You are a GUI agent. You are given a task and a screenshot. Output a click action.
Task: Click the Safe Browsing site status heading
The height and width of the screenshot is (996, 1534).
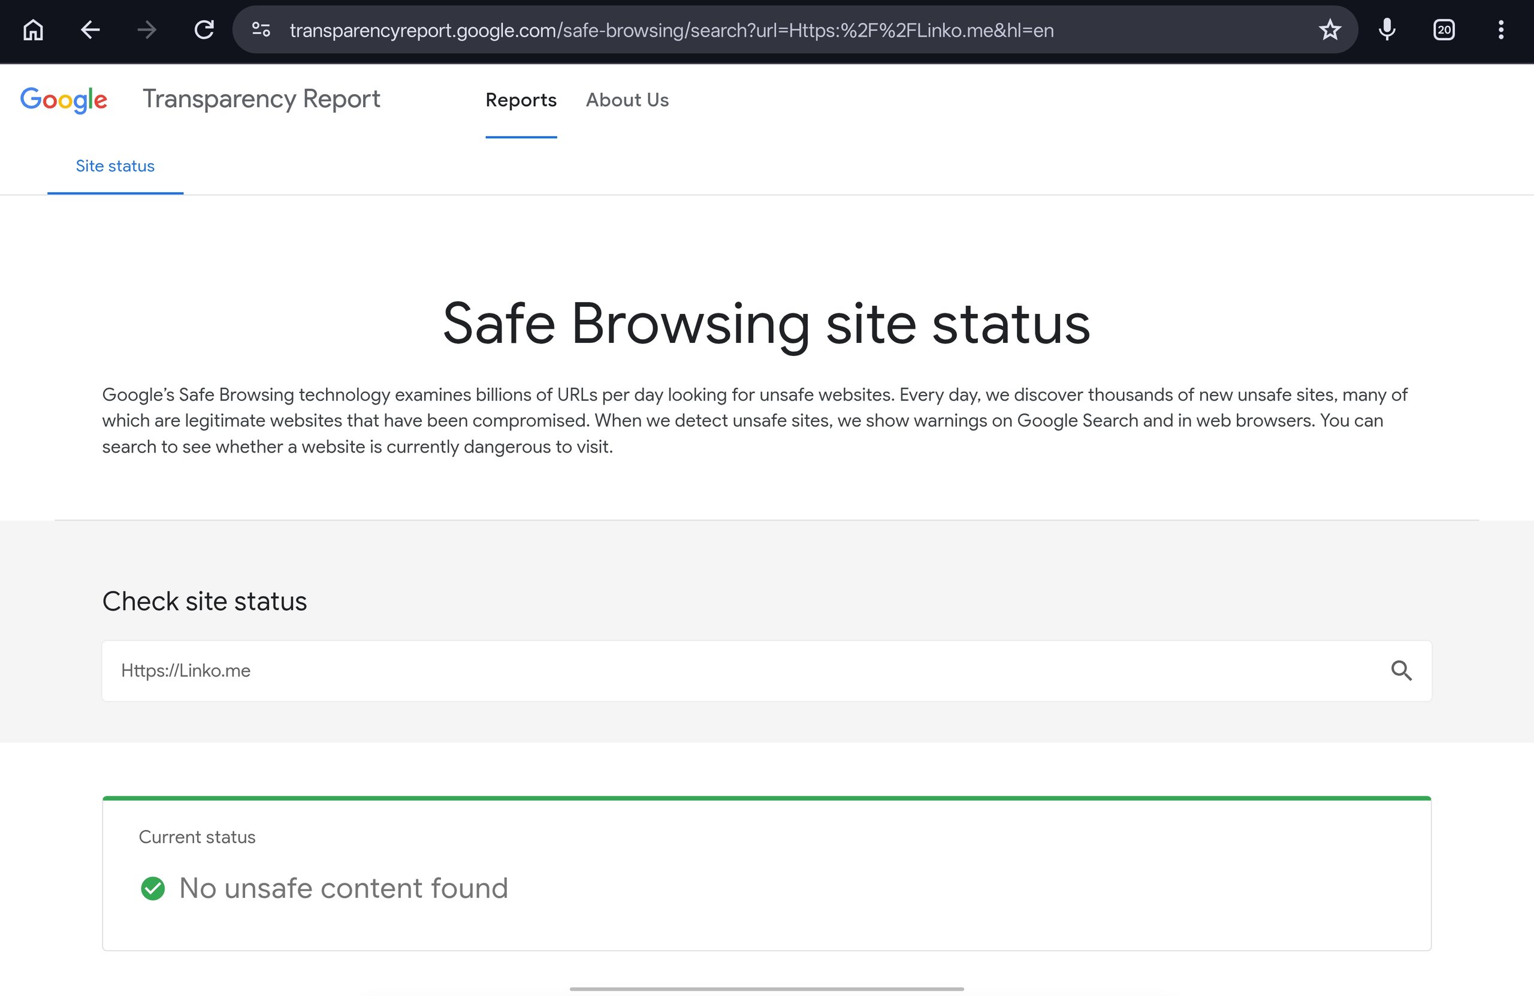tap(766, 324)
